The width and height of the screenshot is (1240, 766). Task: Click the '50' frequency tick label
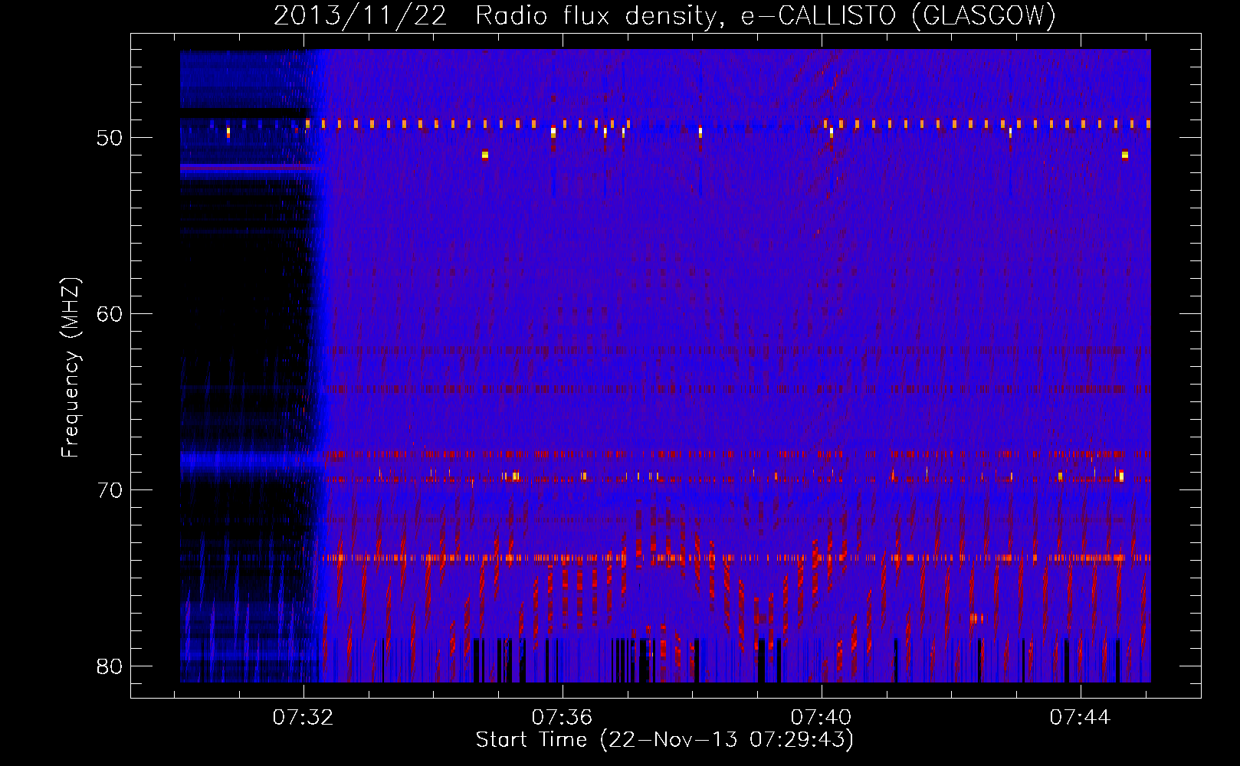(110, 138)
